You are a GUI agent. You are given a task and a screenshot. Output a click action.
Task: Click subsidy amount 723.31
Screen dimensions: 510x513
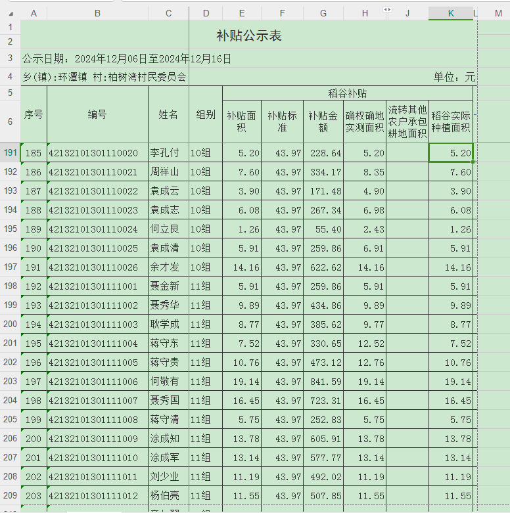point(323,400)
